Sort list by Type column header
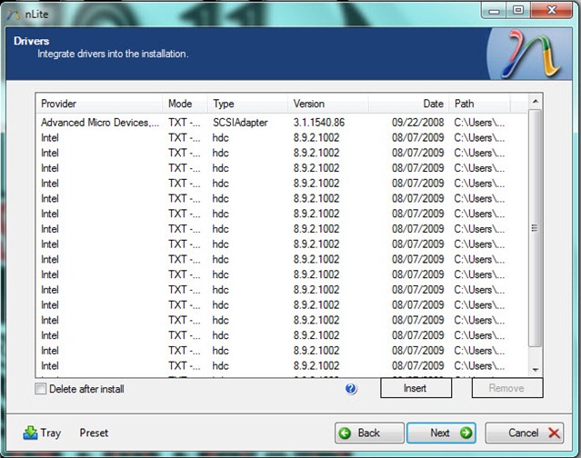This screenshot has height=458, width=581. tap(247, 104)
